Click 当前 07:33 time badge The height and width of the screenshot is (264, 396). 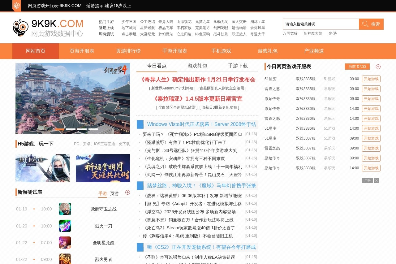point(357,67)
